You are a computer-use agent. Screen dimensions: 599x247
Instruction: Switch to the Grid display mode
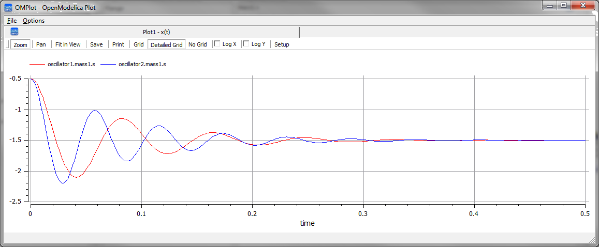coord(139,44)
